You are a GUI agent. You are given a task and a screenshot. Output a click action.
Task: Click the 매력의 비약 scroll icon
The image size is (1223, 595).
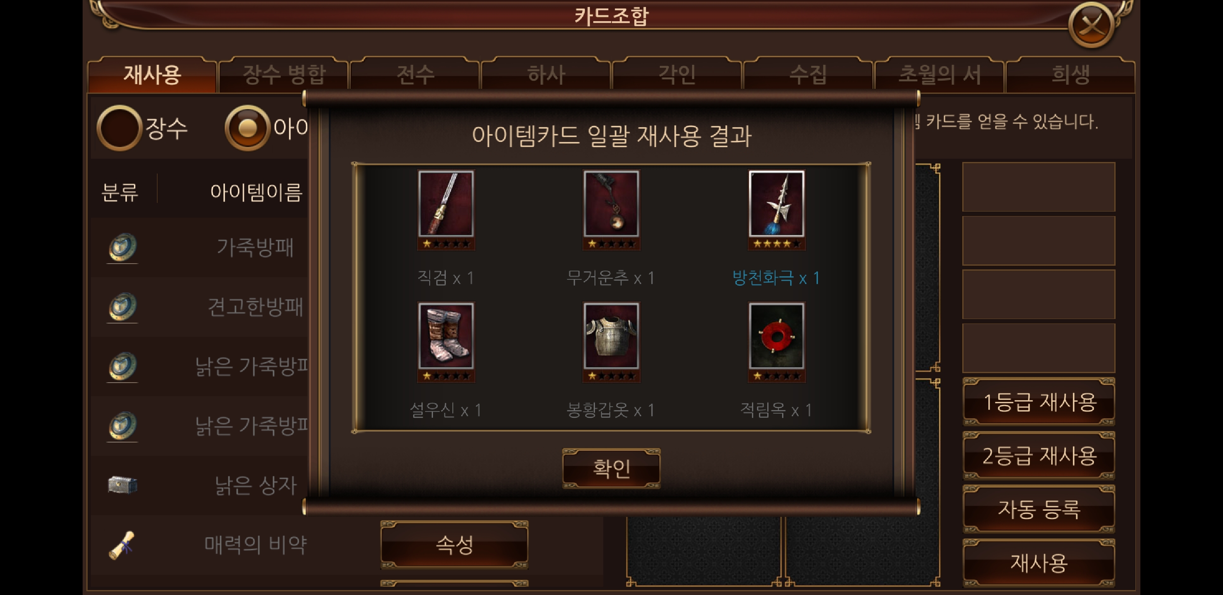coord(122,545)
